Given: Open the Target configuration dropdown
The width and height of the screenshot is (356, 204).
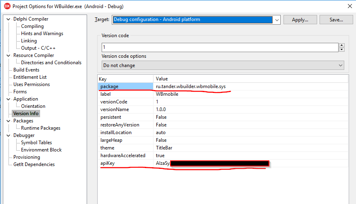Looking at the screenshot, I should [277, 20].
